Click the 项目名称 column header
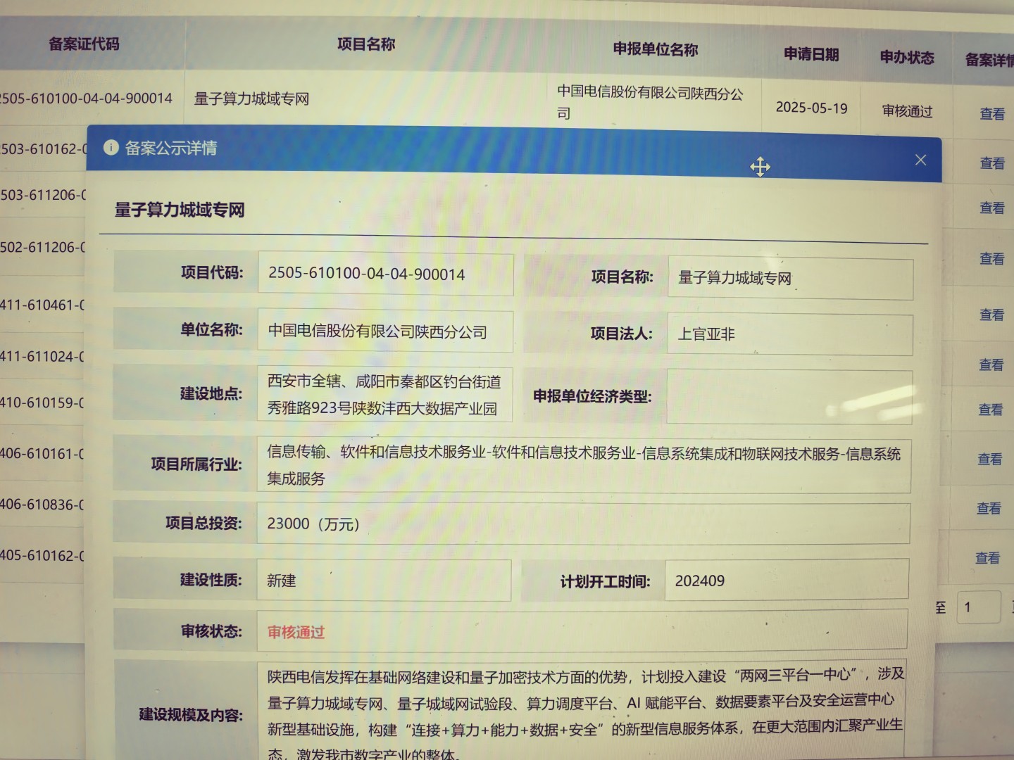Screen dimensions: 1014x760 (366, 44)
